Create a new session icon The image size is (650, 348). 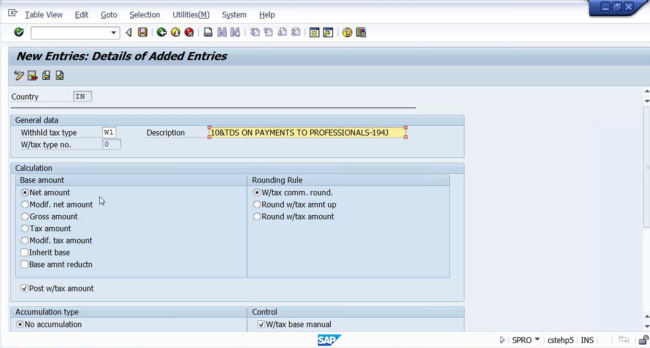tap(314, 32)
